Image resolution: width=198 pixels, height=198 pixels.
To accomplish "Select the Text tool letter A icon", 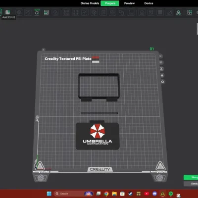I will (x=178, y=12).
